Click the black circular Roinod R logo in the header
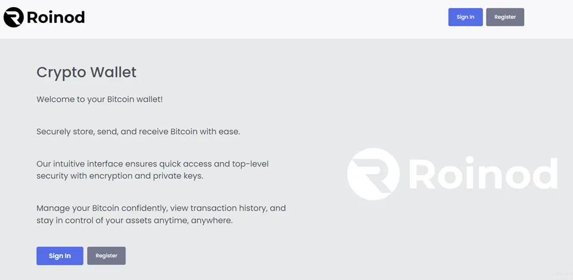This screenshot has height=280, width=573. click(14, 17)
